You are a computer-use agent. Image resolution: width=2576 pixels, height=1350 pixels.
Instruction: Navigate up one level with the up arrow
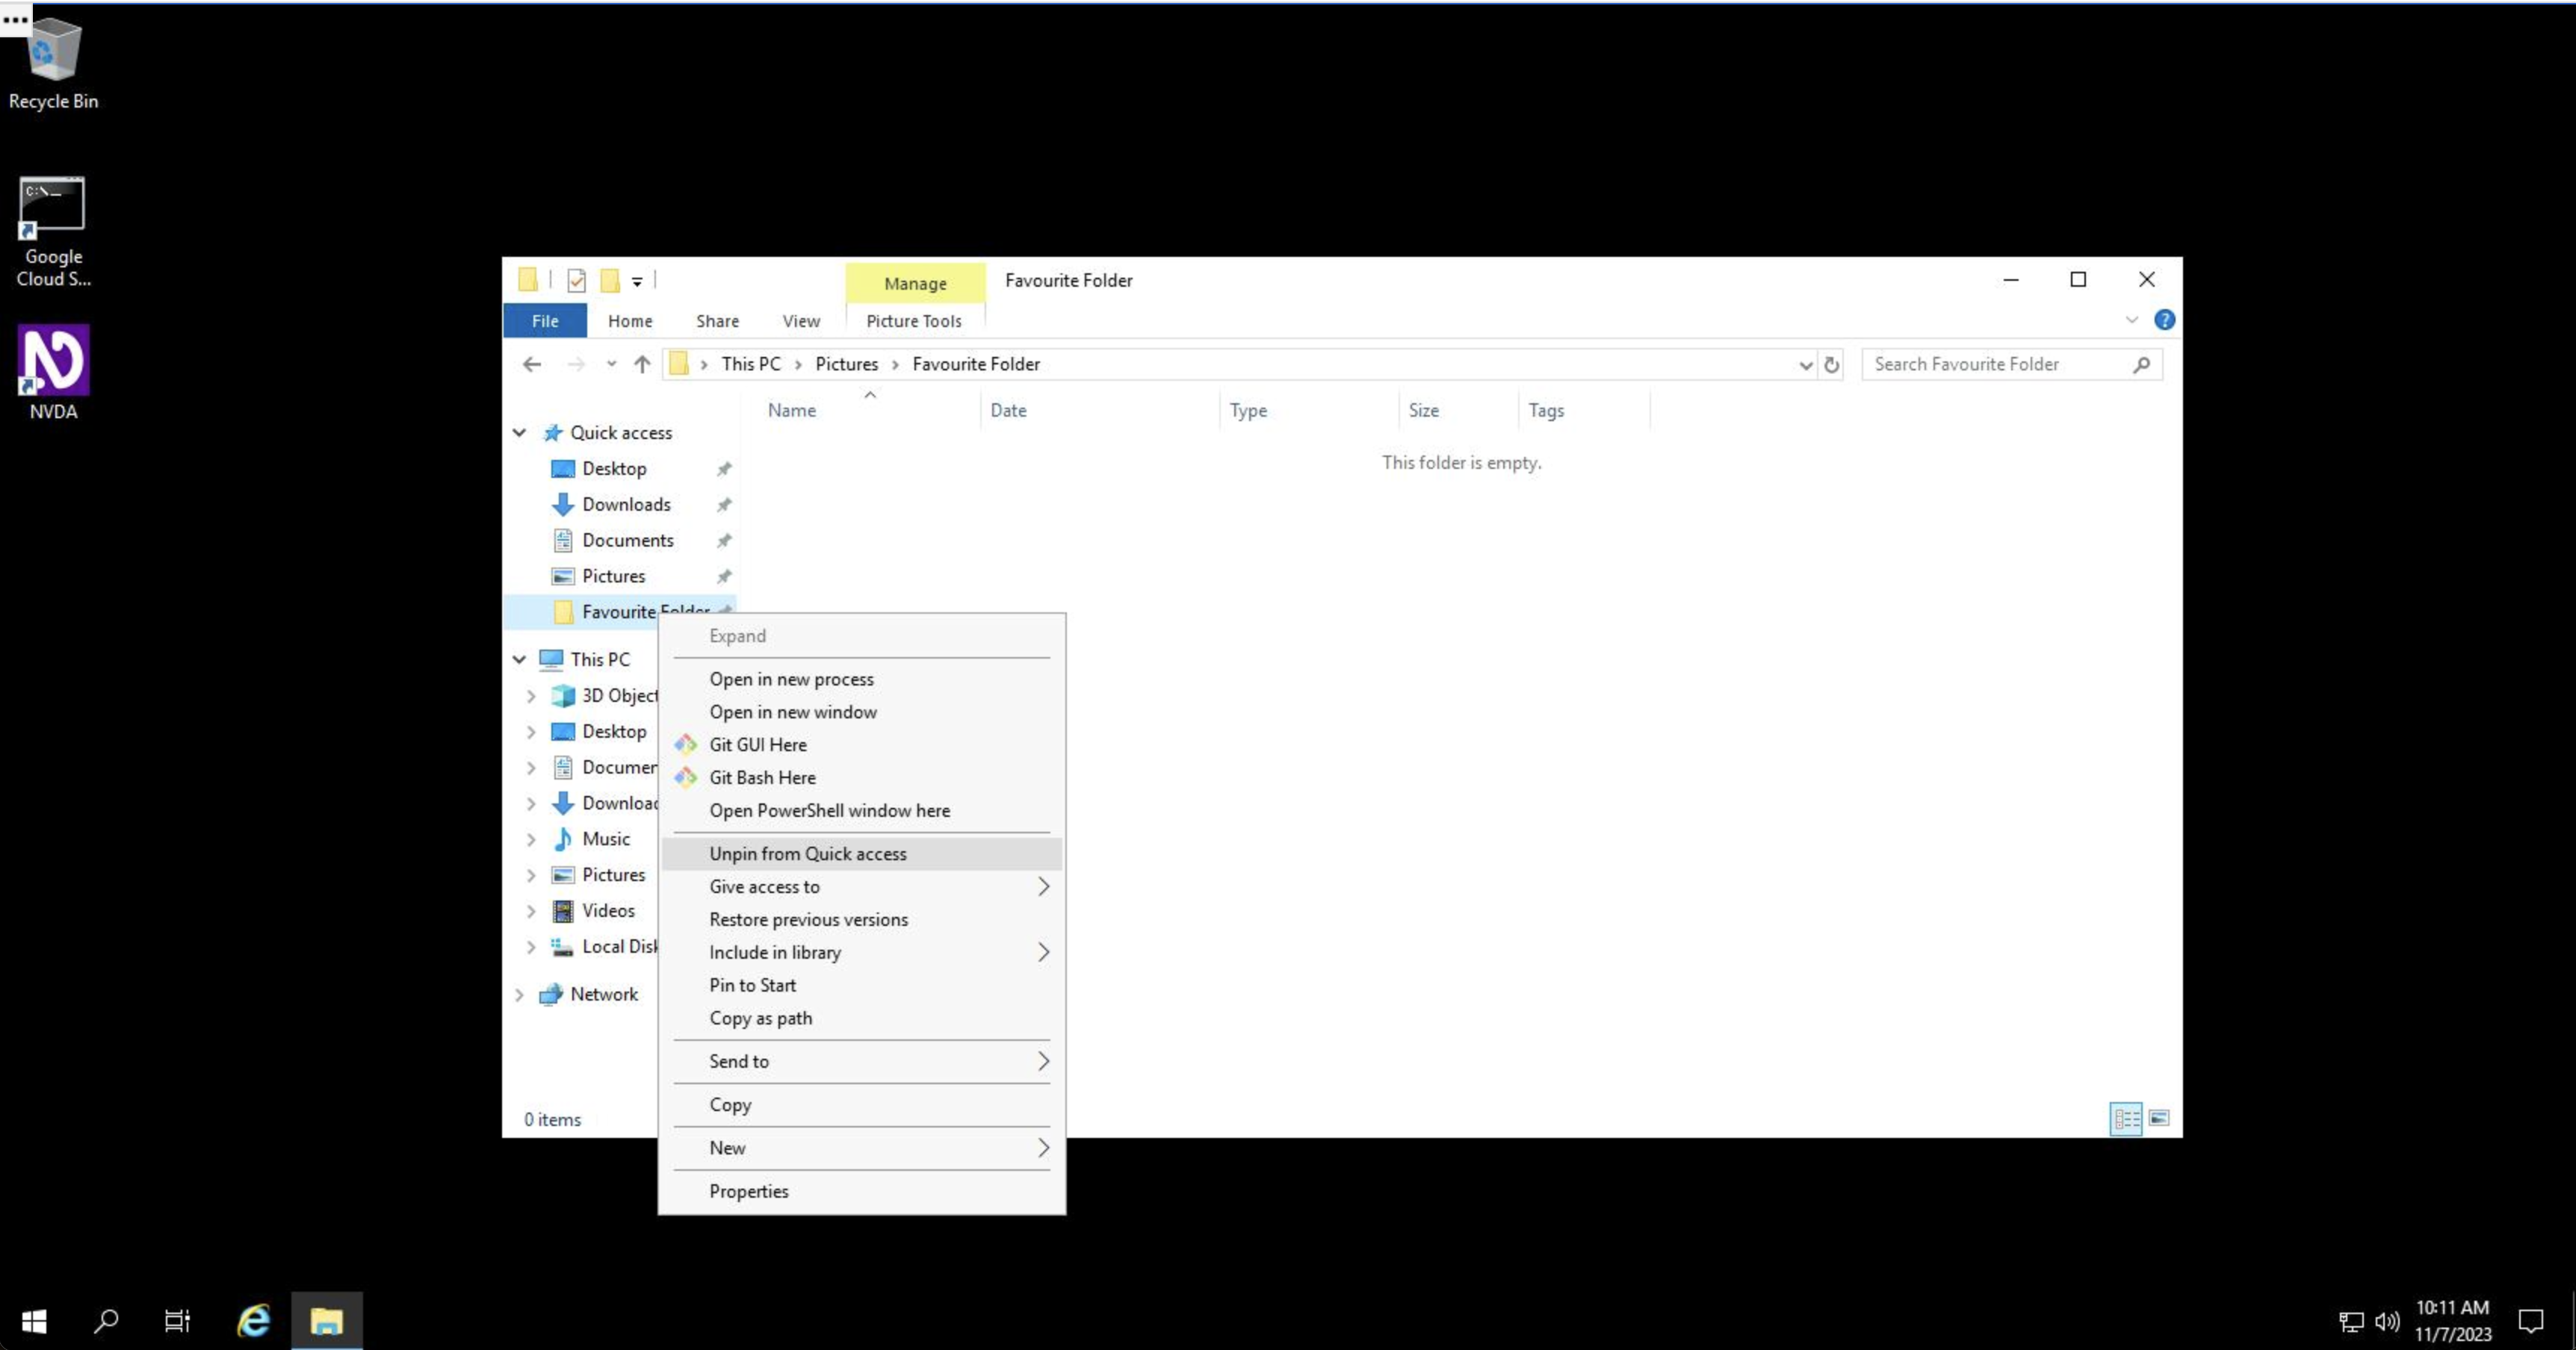(641, 364)
